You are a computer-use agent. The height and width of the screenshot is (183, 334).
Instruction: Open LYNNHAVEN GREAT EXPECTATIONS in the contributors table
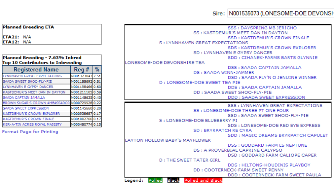click(32, 76)
